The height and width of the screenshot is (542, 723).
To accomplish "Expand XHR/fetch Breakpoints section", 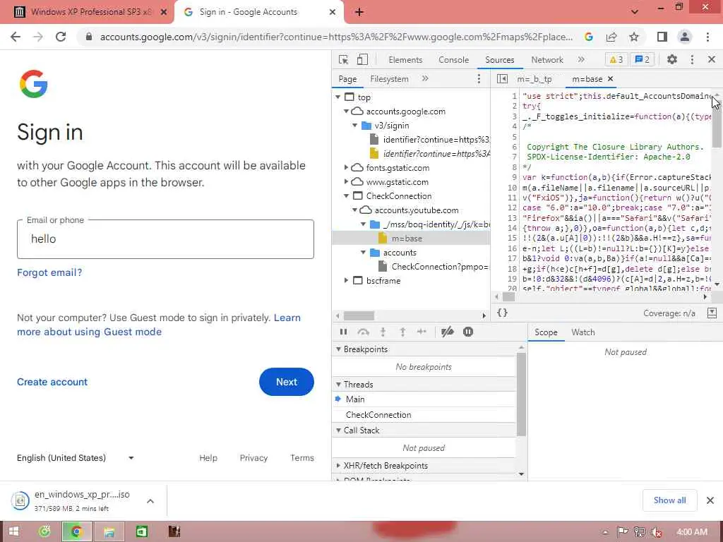I will (x=338, y=466).
